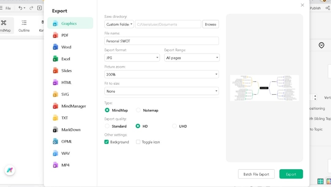Open the Export format JPG dropdown
The width and height of the screenshot is (331, 187).
click(132, 58)
